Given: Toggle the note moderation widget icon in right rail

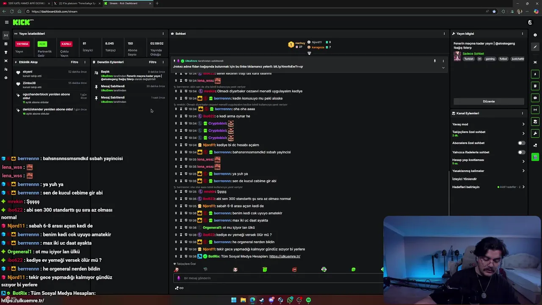Looking at the screenshot, I should point(535,86).
